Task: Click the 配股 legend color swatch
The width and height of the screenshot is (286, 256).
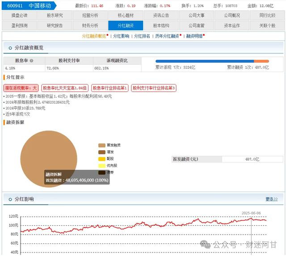Action: (102, 159)
